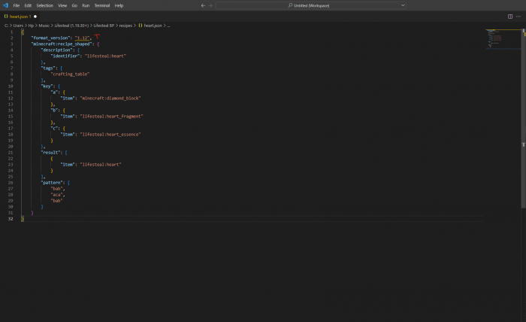The image size is (526, 322).
Task: Click the "pattern" key on line 26
Action: pos(52,183)
